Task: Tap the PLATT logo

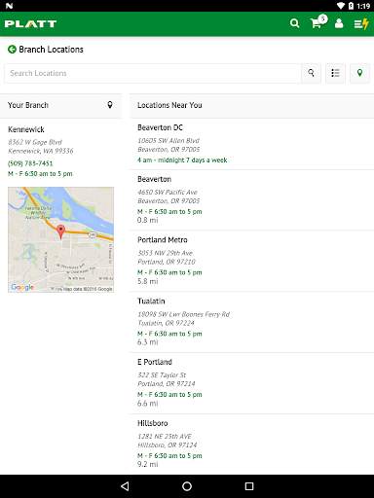Action: point(30,24)
